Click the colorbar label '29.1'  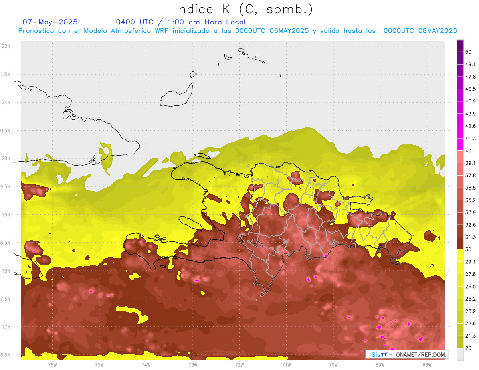point(470,262)
